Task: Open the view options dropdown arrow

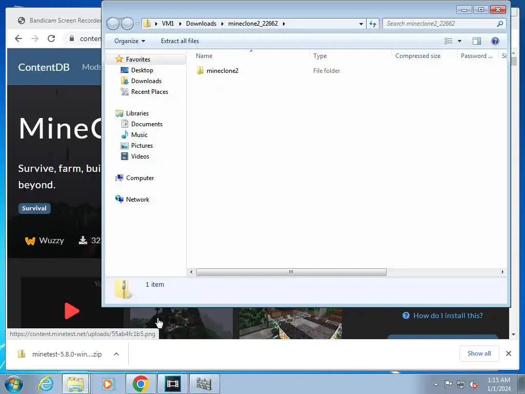Action: (x=459, y=41)
